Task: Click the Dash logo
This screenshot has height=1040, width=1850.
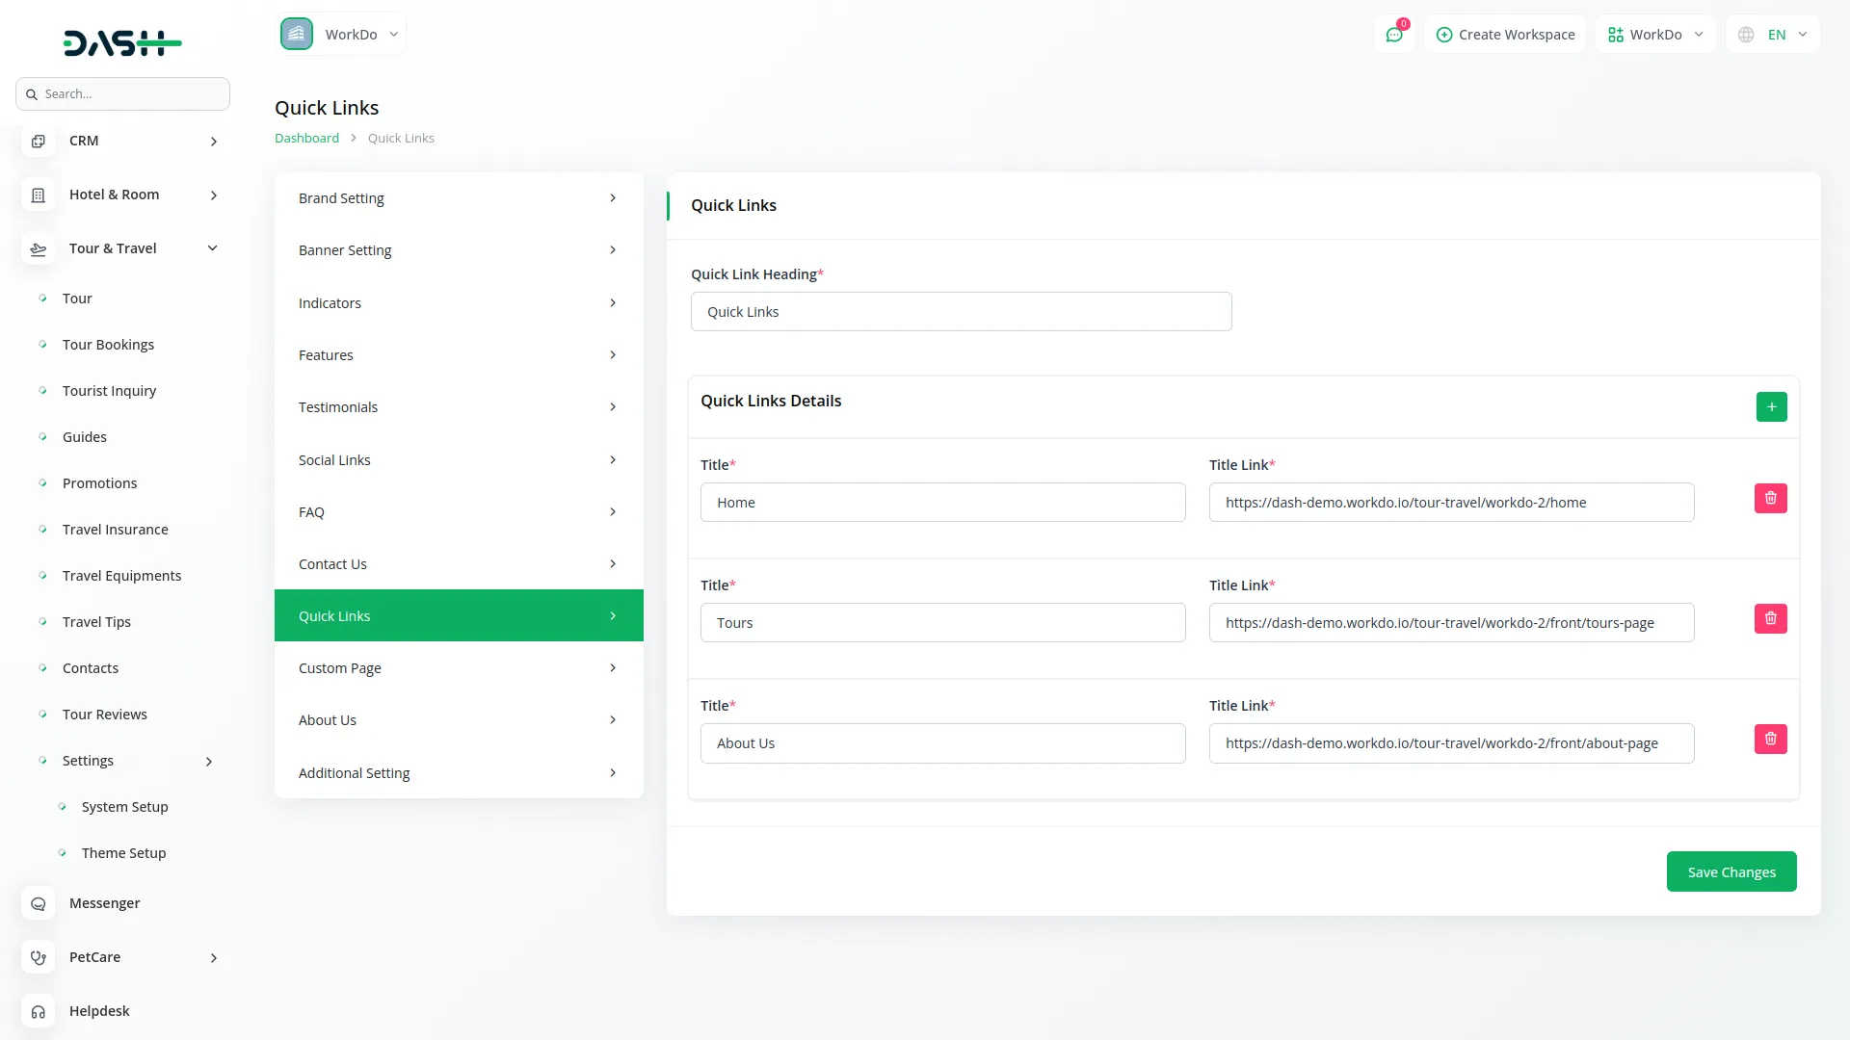Action: 122,42
